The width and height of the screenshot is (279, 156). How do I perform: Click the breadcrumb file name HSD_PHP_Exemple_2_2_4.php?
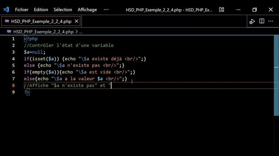click(44, 32)
